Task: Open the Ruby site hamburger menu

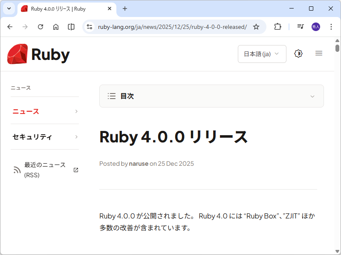Action: pyautogui.click(x=319, y=53)
